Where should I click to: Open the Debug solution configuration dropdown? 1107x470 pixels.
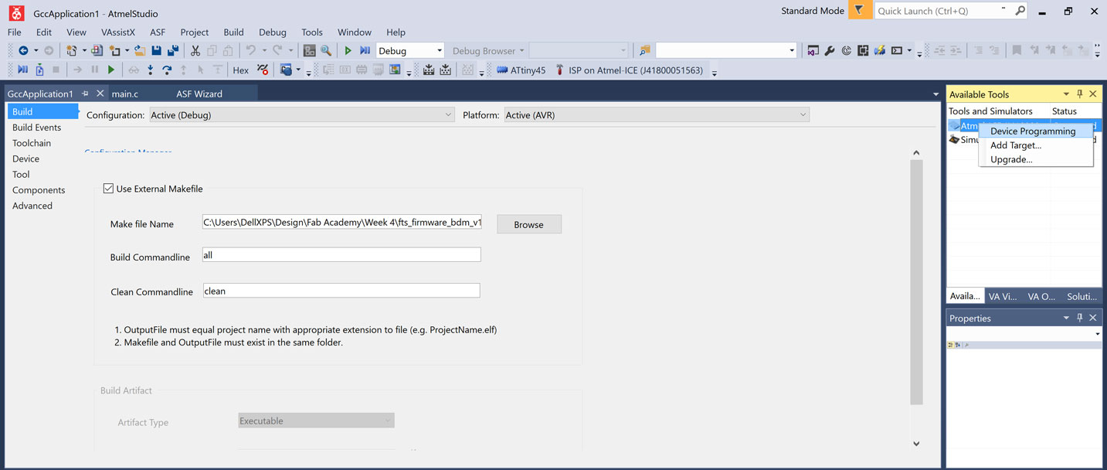(410, 50)
